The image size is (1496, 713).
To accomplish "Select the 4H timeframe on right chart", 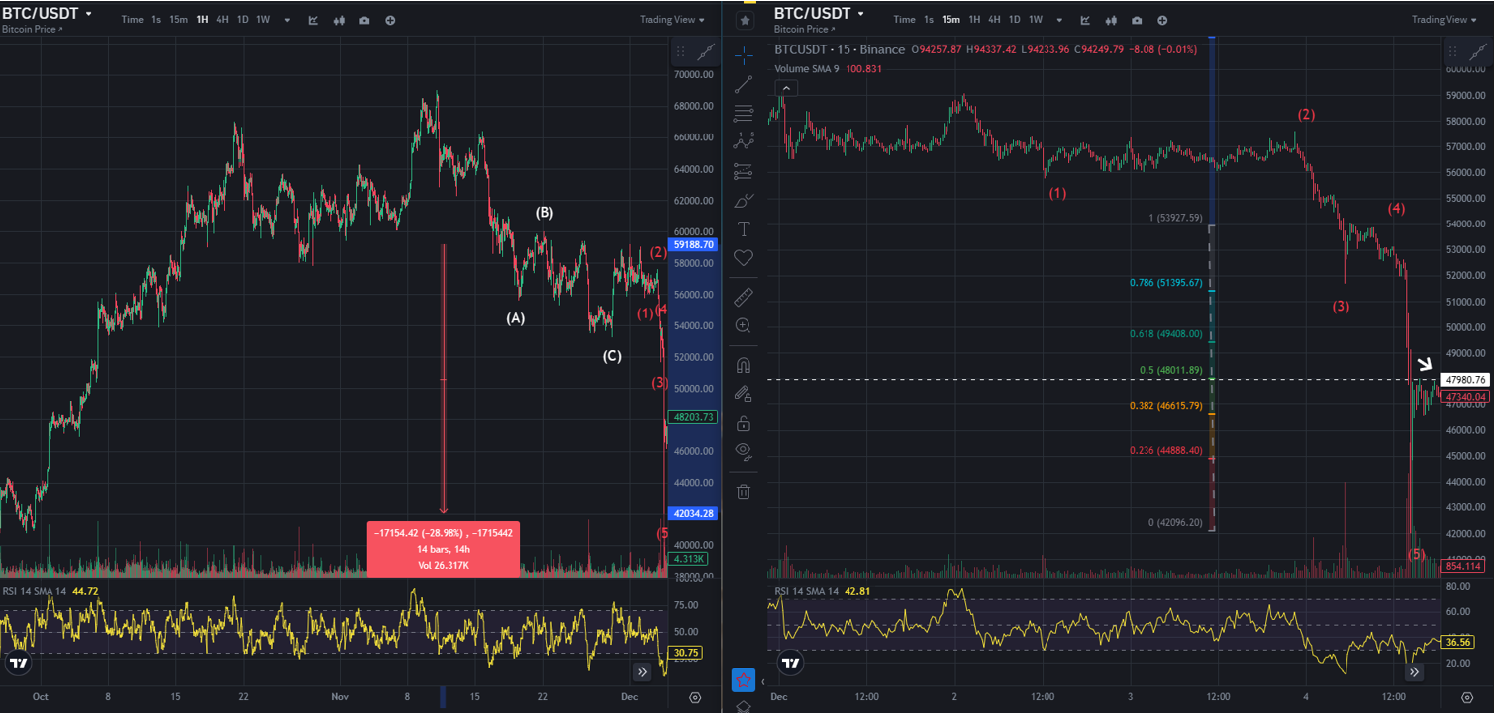I will point(995,20).
